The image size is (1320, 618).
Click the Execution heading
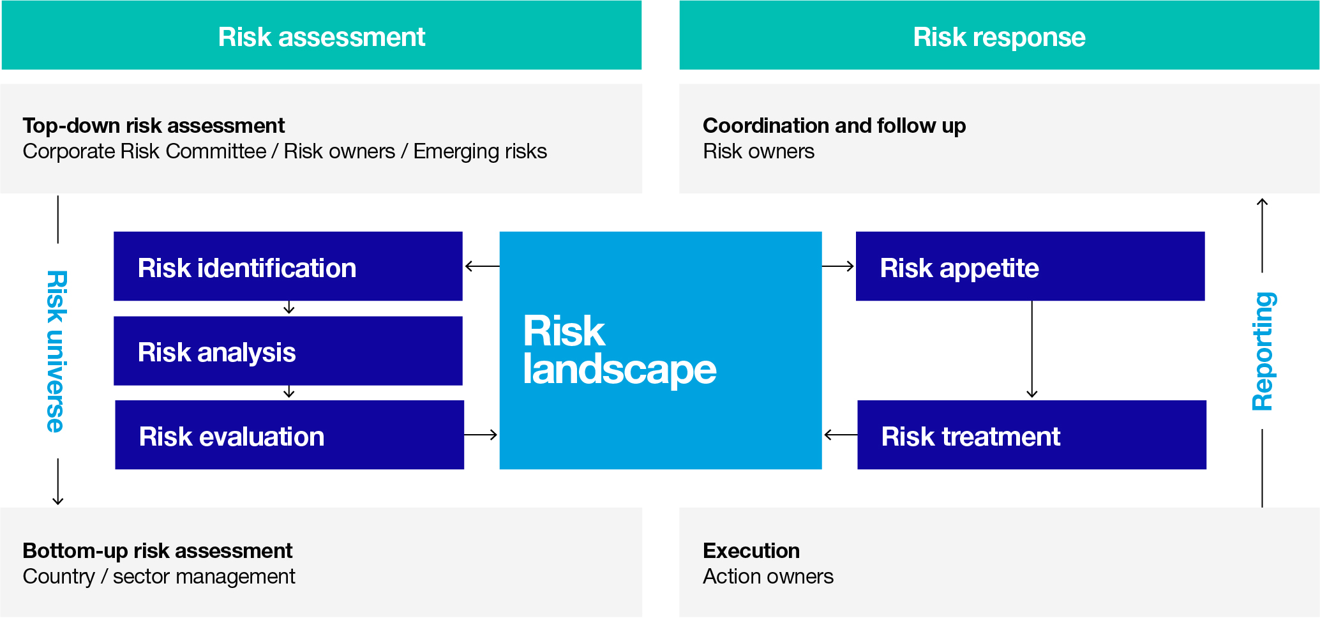click(751, 550)
